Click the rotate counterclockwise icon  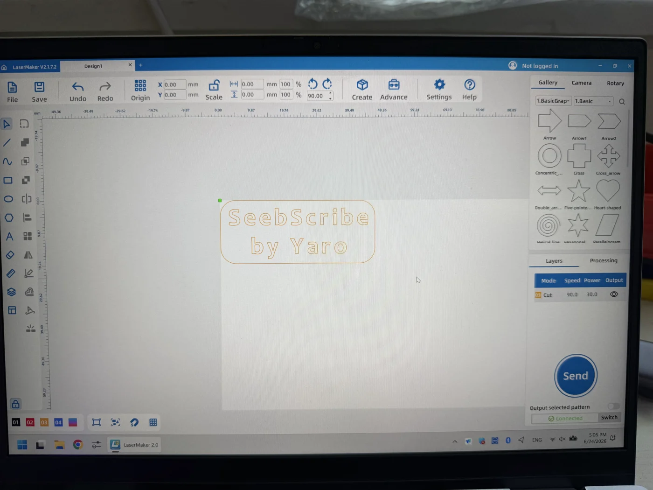[313, 84]
